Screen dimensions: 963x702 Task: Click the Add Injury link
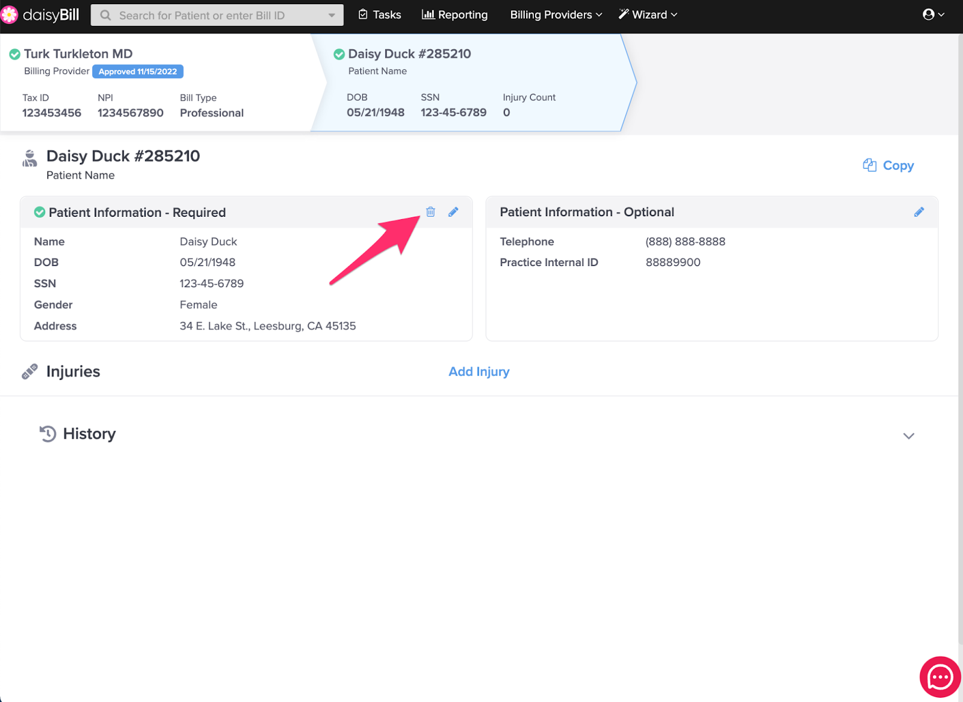[x=478, y=371]
